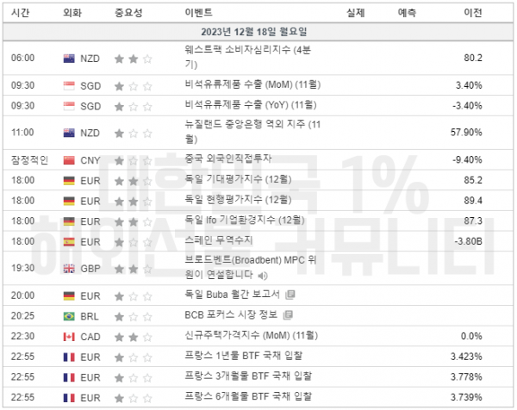Open the 비석유류제품 수출 (MoM) event

tap(252, 84)
